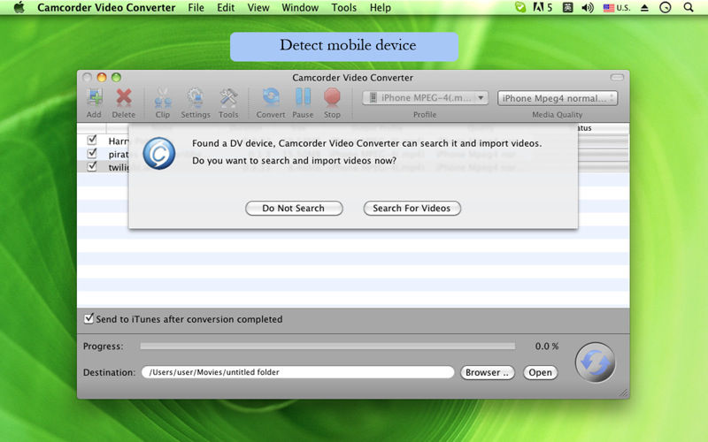Open Camcorder Video Converter app menu

[106, 8]
